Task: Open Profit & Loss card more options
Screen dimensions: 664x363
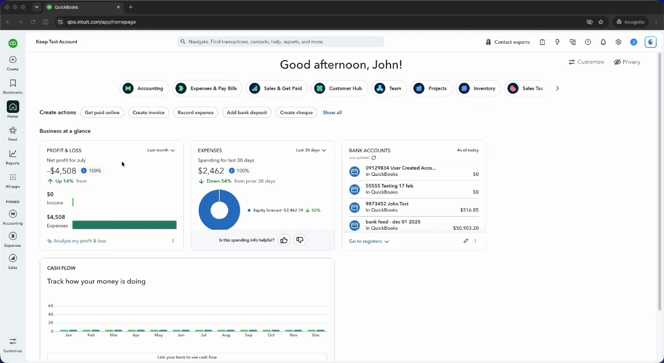Action: tap(173, 240)
